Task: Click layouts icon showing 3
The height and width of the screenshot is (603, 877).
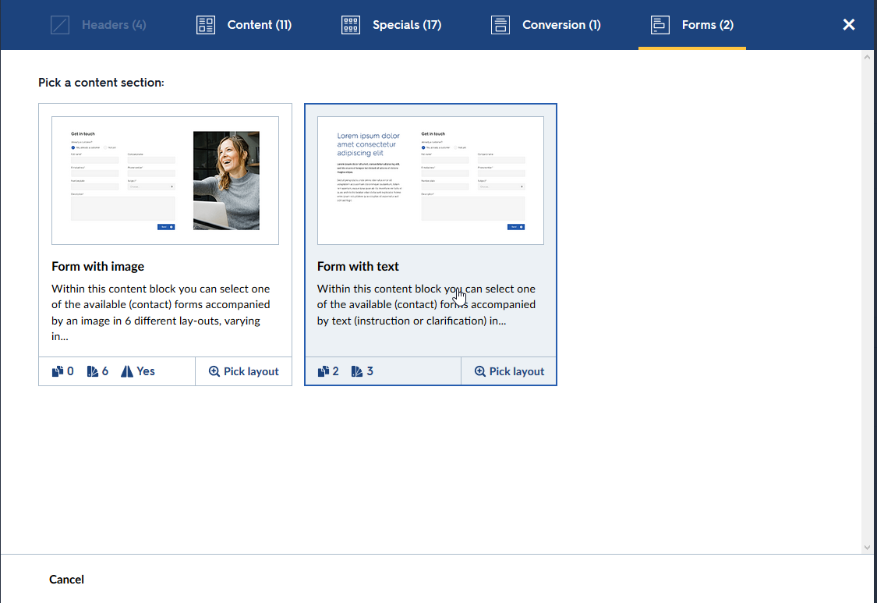Action: click(357, 371)
